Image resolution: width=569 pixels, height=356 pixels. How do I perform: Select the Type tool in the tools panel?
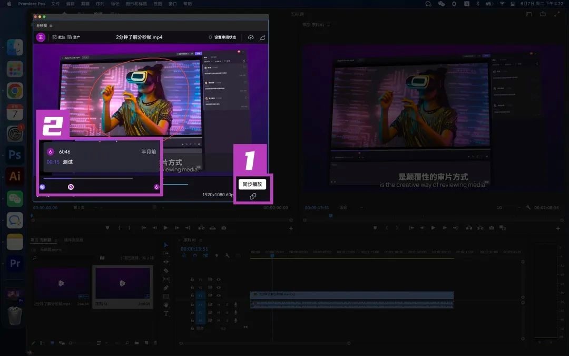(x=166, y=313)
